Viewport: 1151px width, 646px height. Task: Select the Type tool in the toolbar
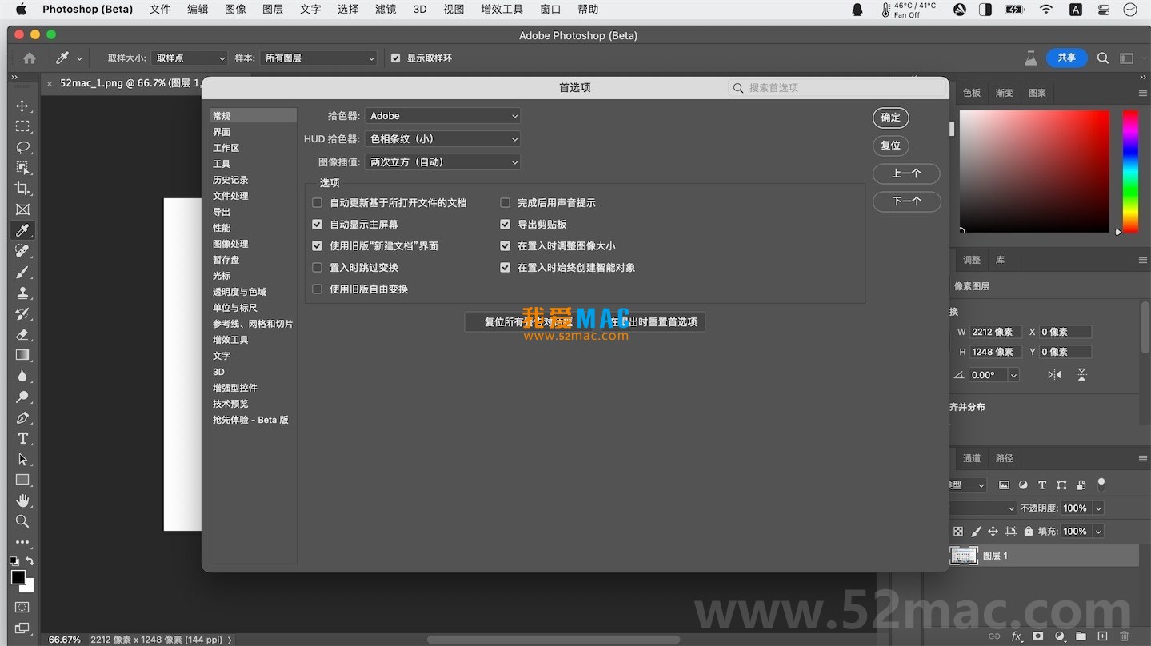[x=22, y=438]
